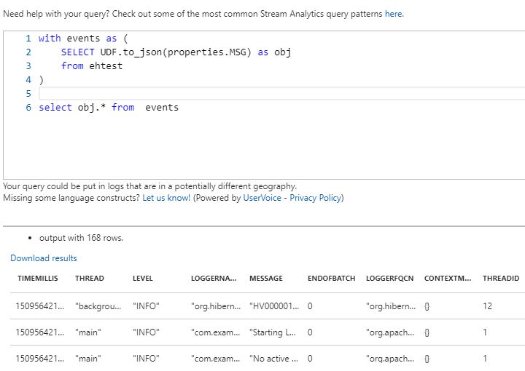The image size is (525, 371).
Task: Select the "org.hibern..." logger name cell
Action: (x=216, y=306)
